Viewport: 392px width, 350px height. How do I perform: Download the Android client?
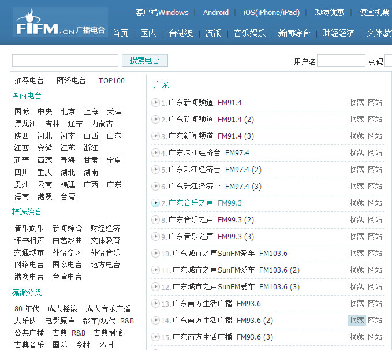coord(215,13)
